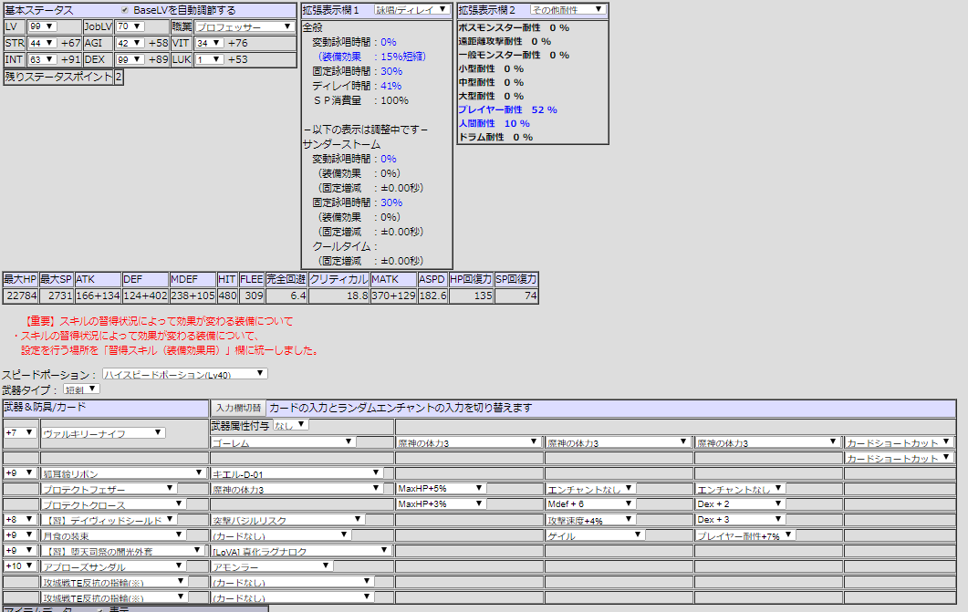968x612 pixels.
Task: Open the プレイヤー耐性+7% enchant dropdown
Action: (744, 534)
